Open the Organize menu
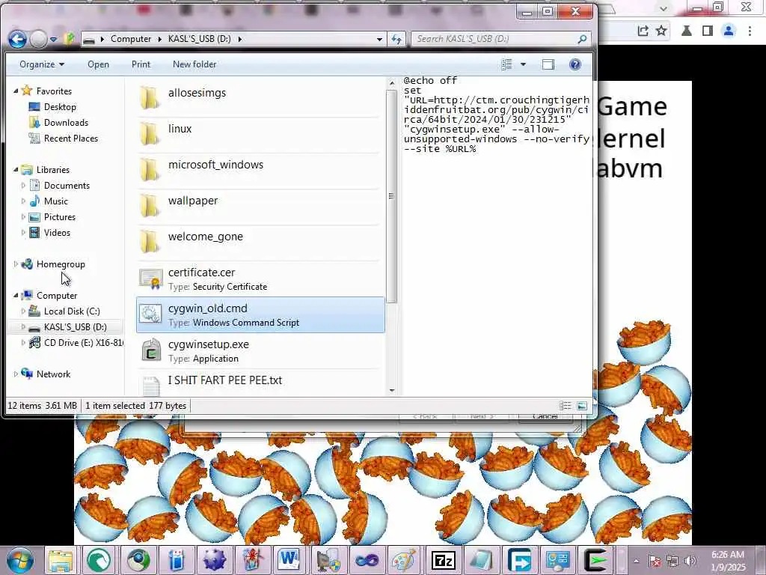Screen dimensions: 766x575 point(42,64)
